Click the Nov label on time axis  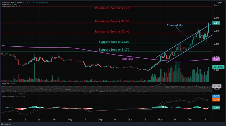pos(160,119)
